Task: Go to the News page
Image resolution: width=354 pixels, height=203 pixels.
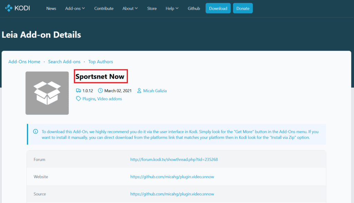Action: pyautogui.click(x=51, y=8)
